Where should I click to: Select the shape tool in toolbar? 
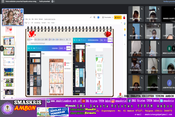coord(26,23)
